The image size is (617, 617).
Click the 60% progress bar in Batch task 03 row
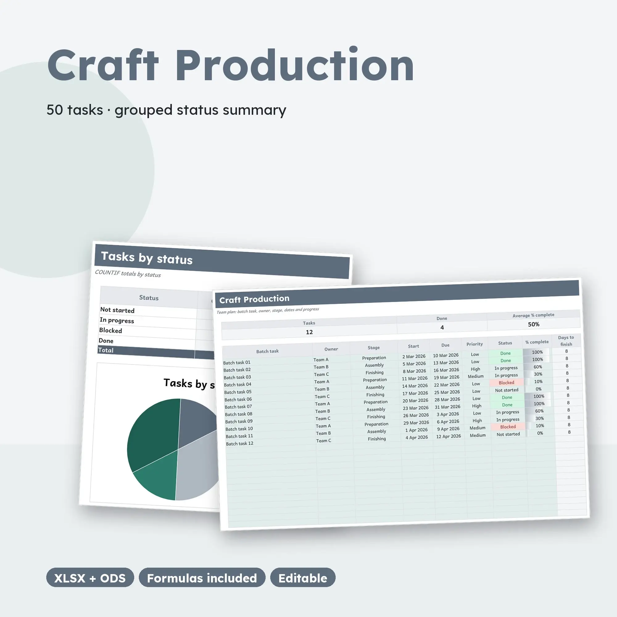[x=537, y=367]
